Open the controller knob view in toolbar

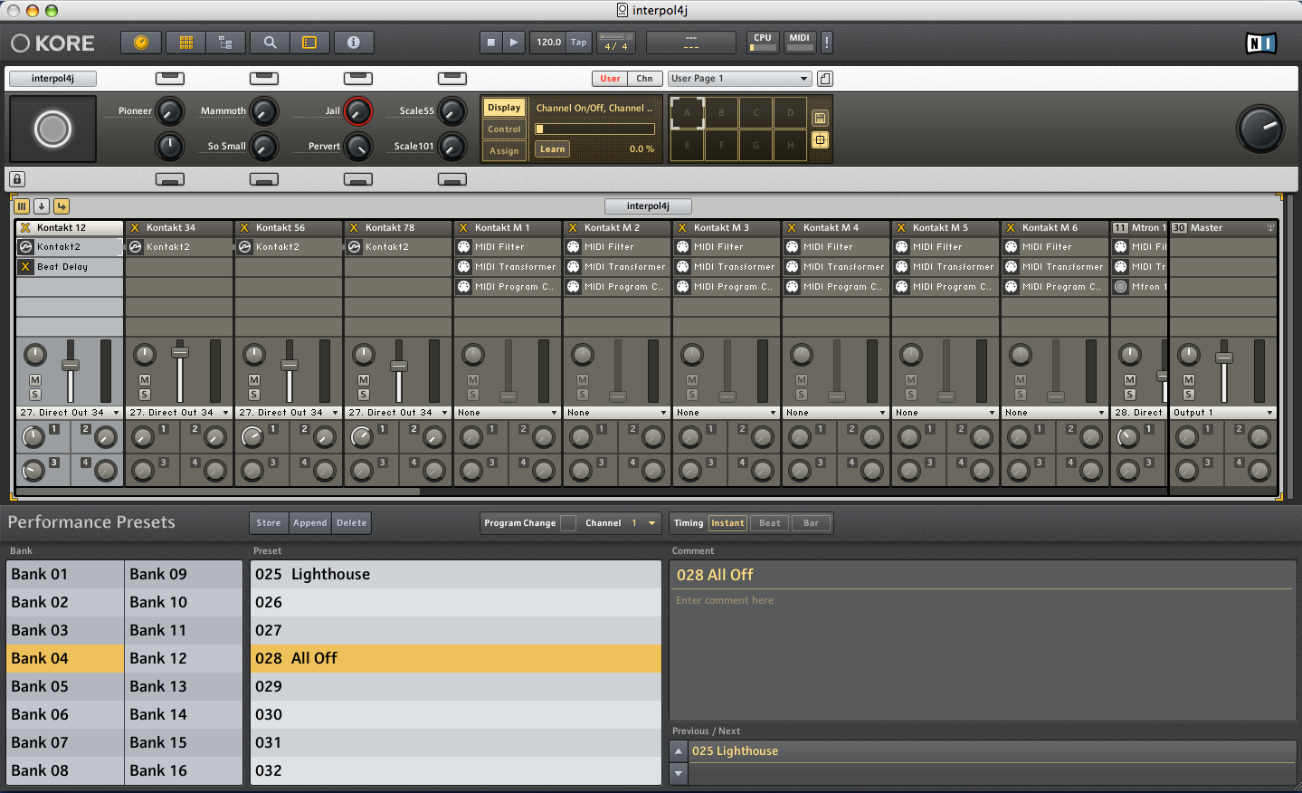(x=140, y=43)
